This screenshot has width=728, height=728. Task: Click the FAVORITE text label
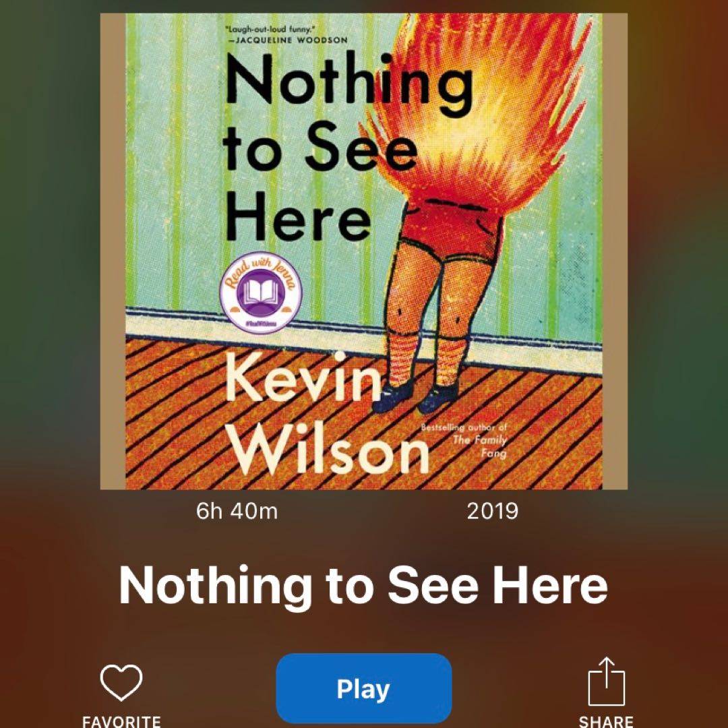pos(121,721)
